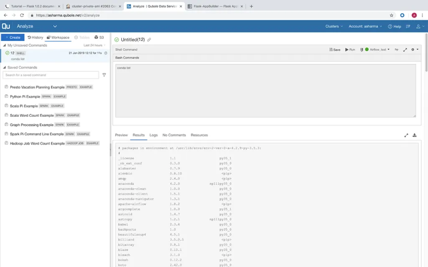Open the Chrome menu three-dot icon
Screen dimensions: 428x267
[422, 15]
